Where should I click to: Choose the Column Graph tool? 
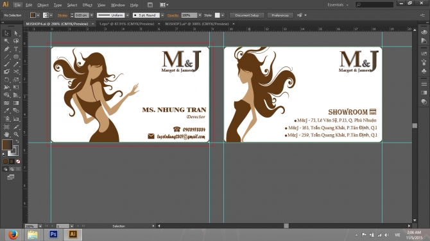(x=16, y=119)
